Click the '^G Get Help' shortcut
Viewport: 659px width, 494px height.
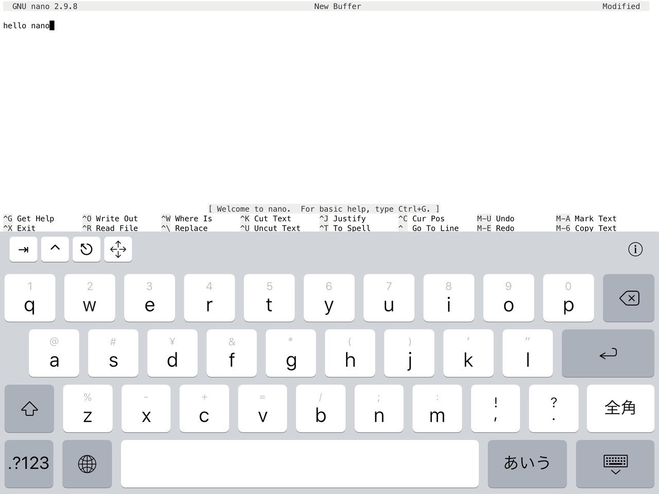[29, 219]
